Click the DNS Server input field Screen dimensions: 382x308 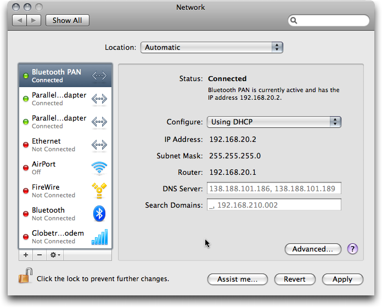(x=274, y=189)
